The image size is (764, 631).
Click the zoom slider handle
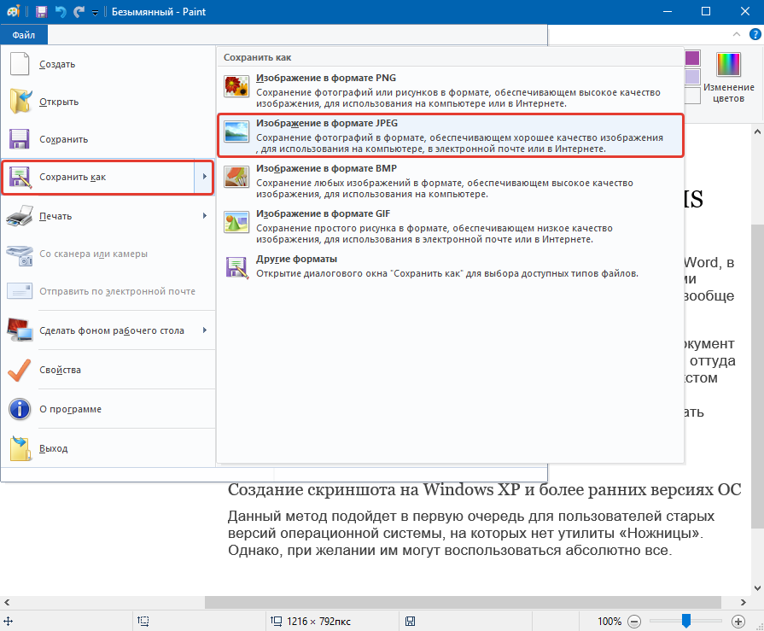coord(686,621)
